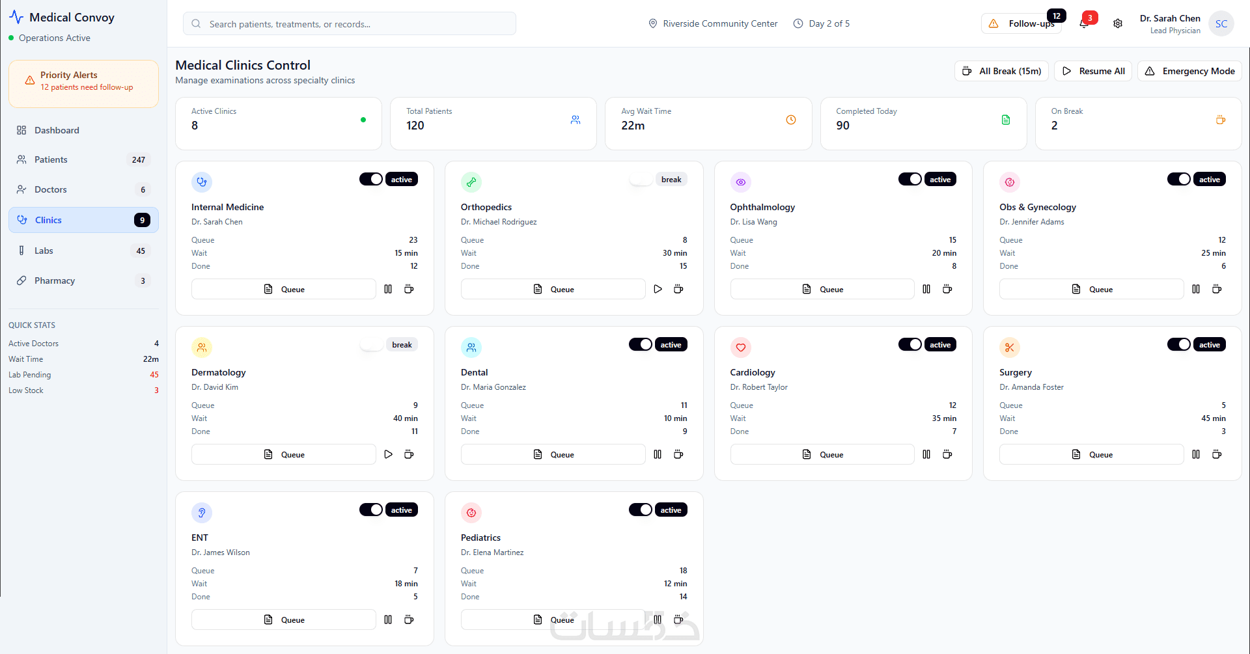The width and height of the screenshot is (1250, 654).
Task: Pause the Dental clinic
Action: pos(658,454)
